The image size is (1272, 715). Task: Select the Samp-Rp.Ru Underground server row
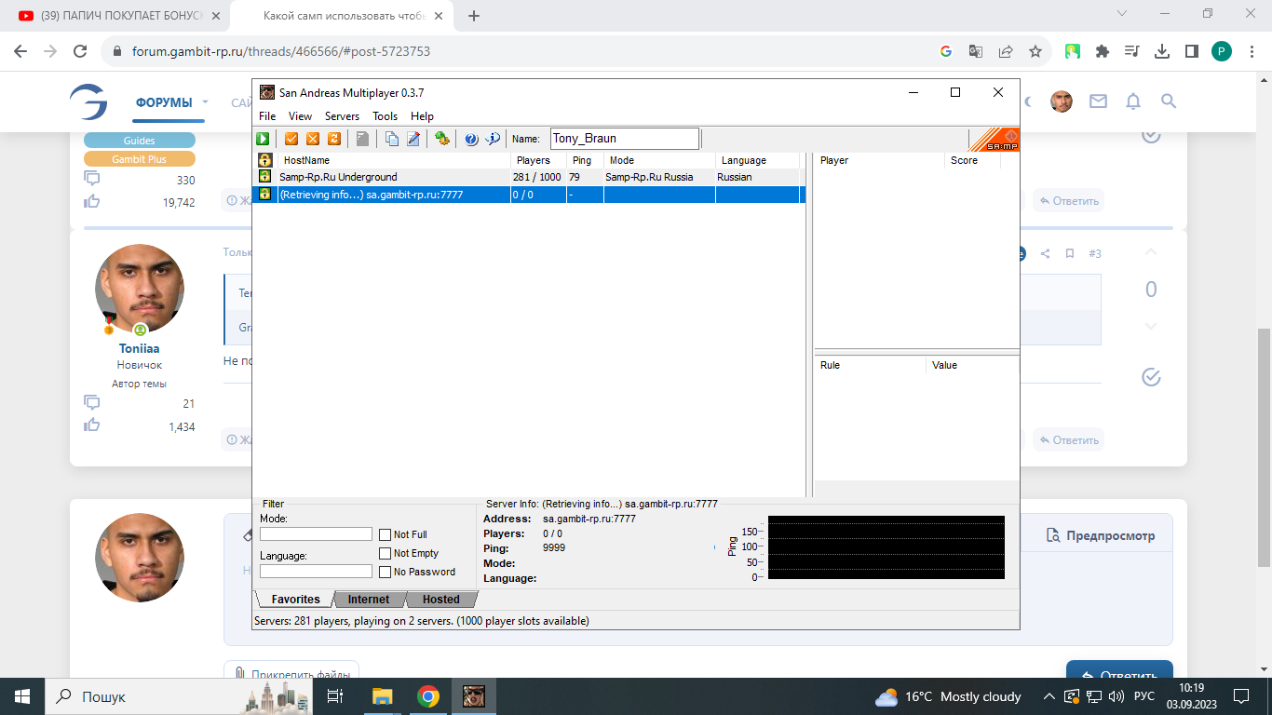point(391,177)
